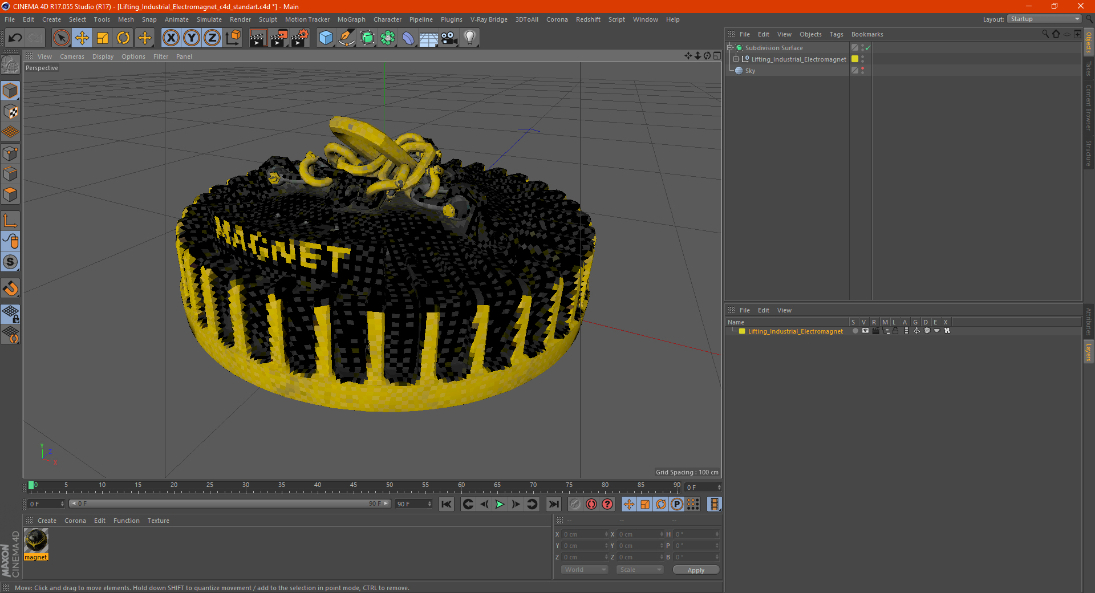Open the Redshift menu

(x=588, y=19)
